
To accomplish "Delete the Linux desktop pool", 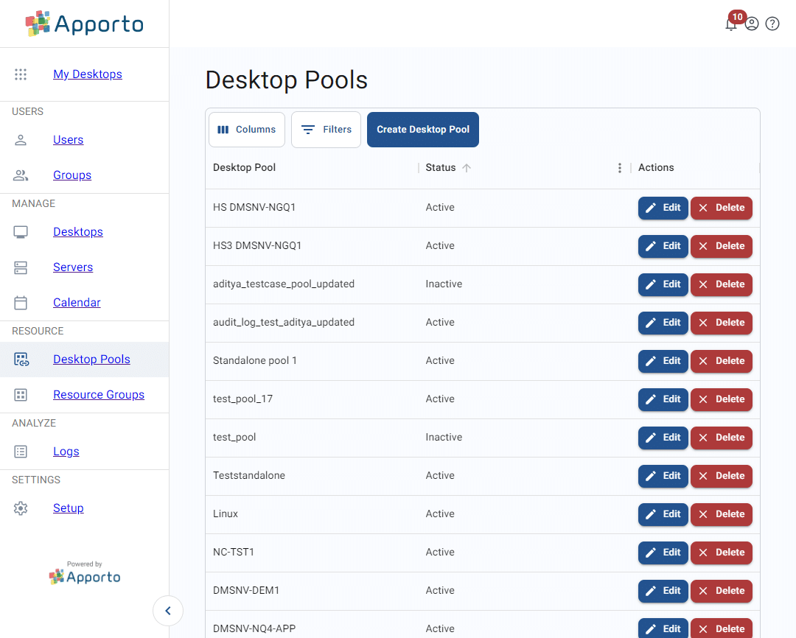I will pos(721,514).
